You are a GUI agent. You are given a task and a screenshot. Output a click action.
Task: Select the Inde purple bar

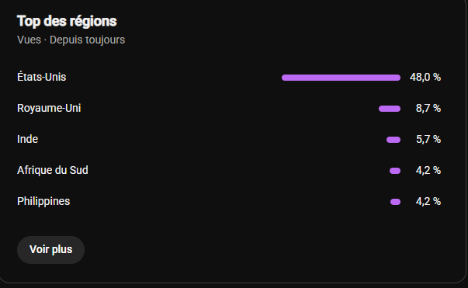click(x=393, y=140)
